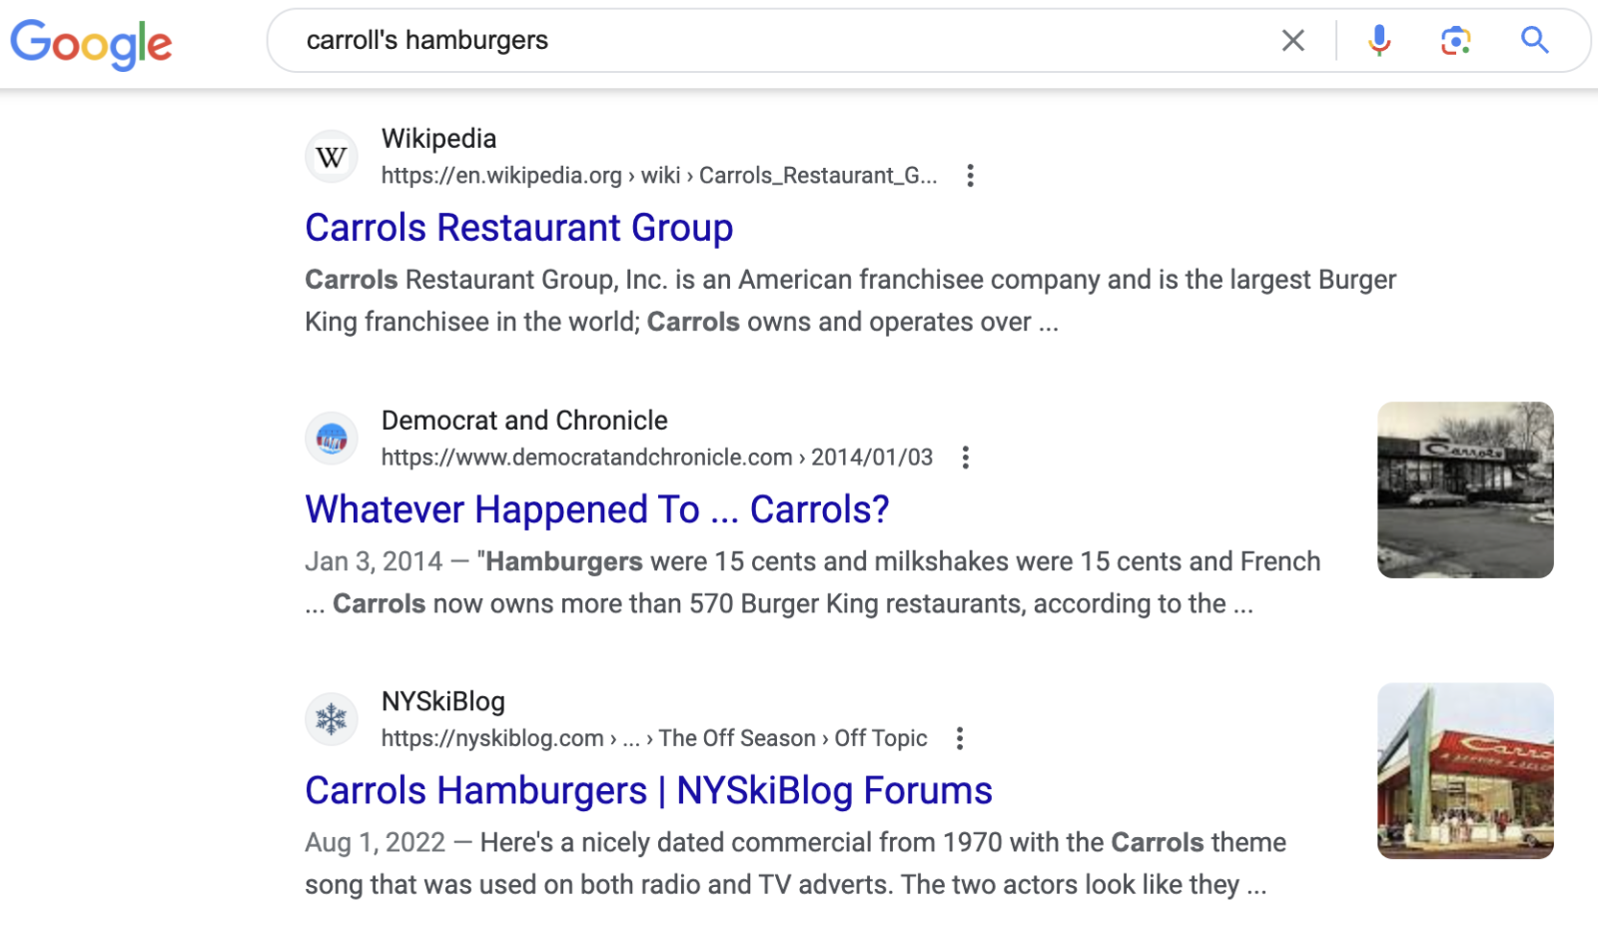Image resolution: width=1598 pixels, height=934 pixels.
Task: Click the en.wikipedia.org URL breadcrumb
Action: click(x=658, y=176)
